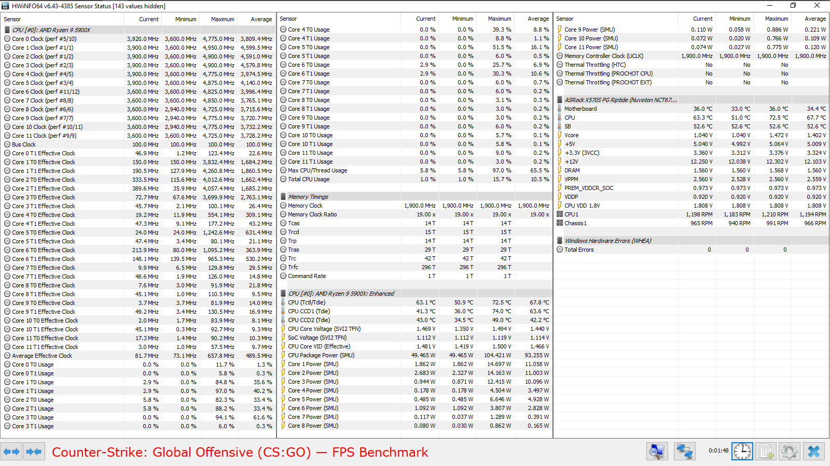Click the fan icon beside Chassis1

560,223
